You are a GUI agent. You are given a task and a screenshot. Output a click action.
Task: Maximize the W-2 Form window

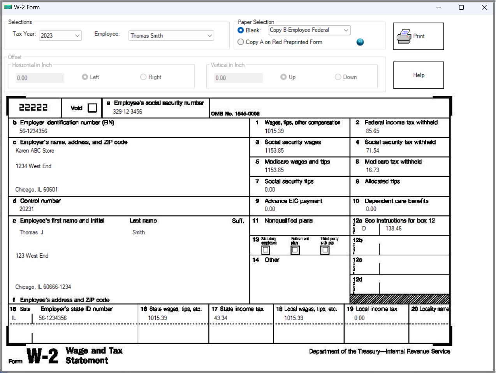pos(461,7)
